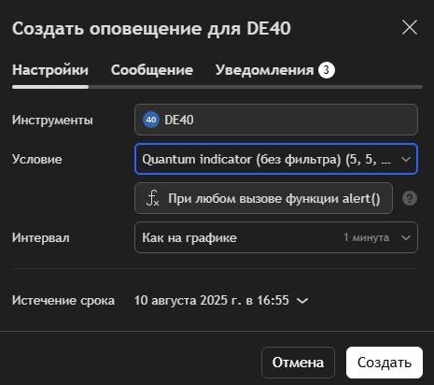434x385 pixels.
Task: Click the Отмена button
Action: coord(298,363)
